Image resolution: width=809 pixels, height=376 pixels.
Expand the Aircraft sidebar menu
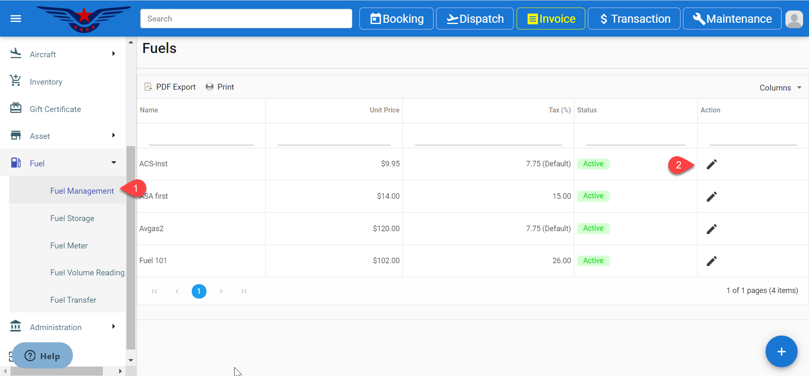pos(63,54)
